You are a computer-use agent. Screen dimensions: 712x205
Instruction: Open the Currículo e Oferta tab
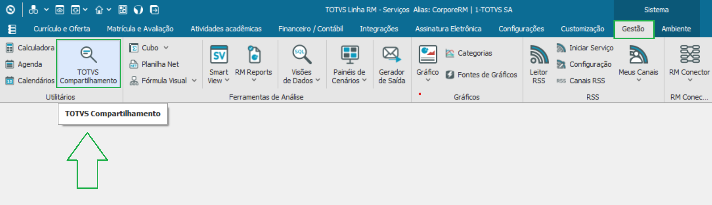coord(62,28)
